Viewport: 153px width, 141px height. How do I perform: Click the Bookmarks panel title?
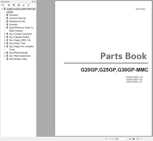5,2
